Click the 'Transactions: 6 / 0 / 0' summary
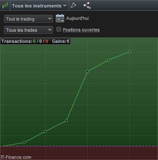Image resolution: width=158 pixels, height=160 pixels. click(x=25, y=41)
